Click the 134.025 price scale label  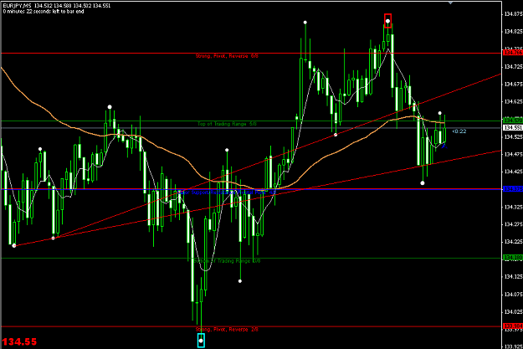513,311
